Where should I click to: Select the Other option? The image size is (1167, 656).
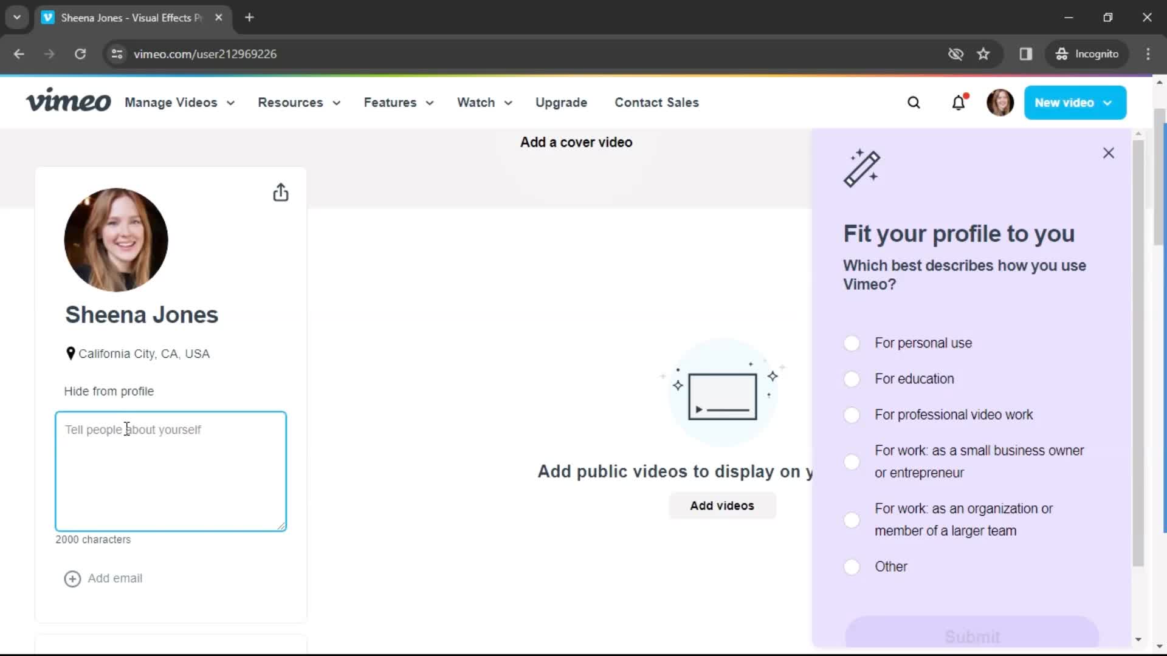tap(852, 567)
